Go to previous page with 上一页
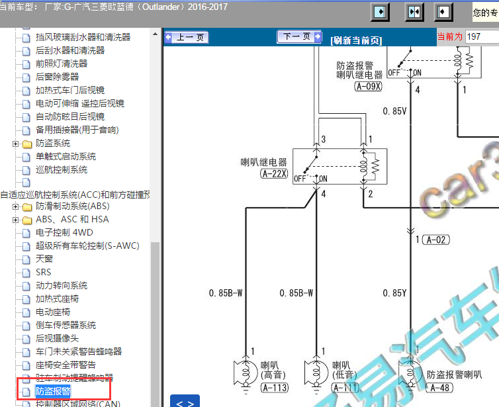499x407 pixels. (x=187, y=37)
